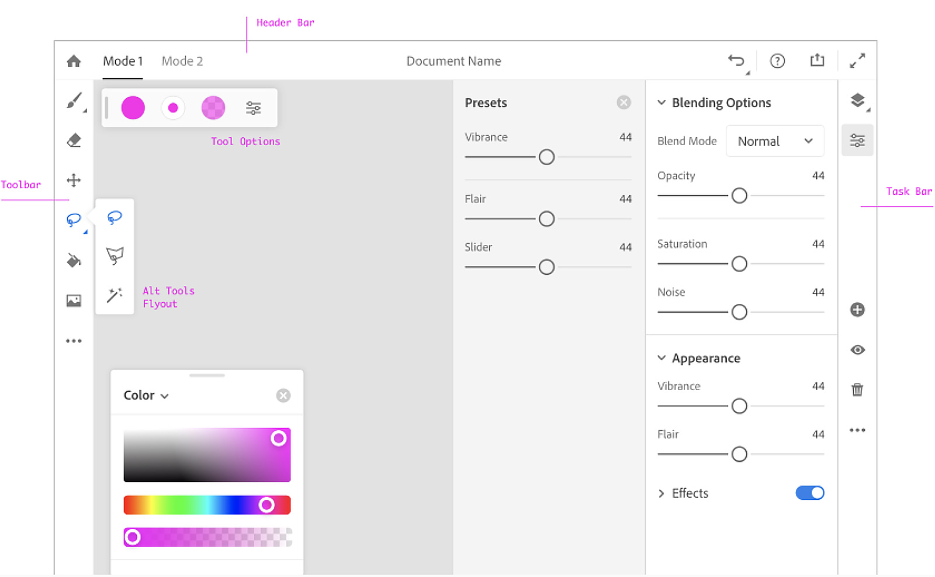The width and height of the screenshot is (935, 577).
Task: Collapse the Appearance section
Action: point(662,358)
